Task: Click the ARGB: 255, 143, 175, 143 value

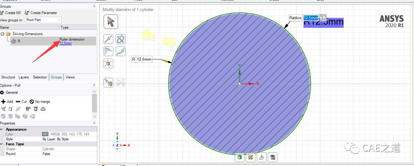Action: pos(70,134)
